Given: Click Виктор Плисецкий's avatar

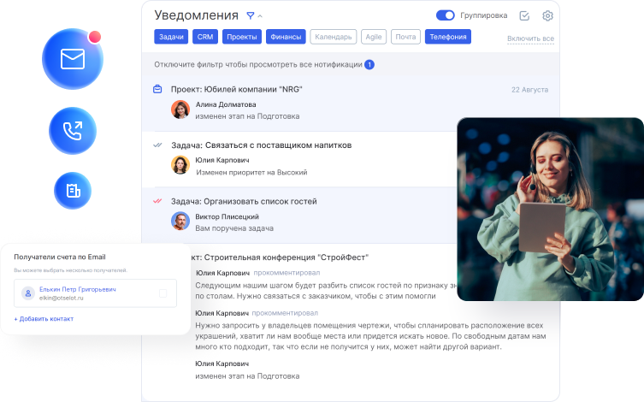Looking at the screenshot, I should point(180,222).
